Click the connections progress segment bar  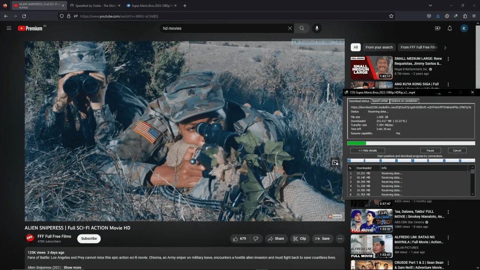click(x=411, y=160)
